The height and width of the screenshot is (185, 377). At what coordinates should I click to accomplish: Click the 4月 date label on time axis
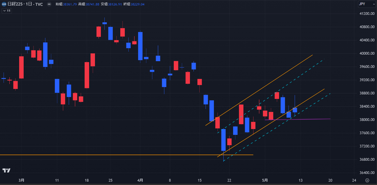click(140, 180)
